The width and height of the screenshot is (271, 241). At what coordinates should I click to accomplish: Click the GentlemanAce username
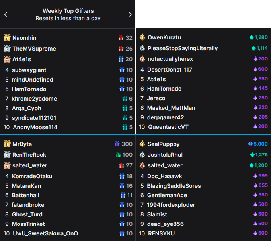167,195
